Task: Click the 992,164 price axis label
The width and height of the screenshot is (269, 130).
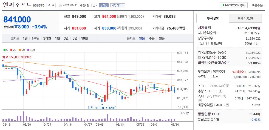Action: [x=183, y=53]
